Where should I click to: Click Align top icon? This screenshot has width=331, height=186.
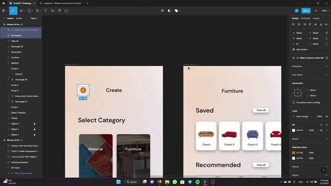click(x=310, y=24)
